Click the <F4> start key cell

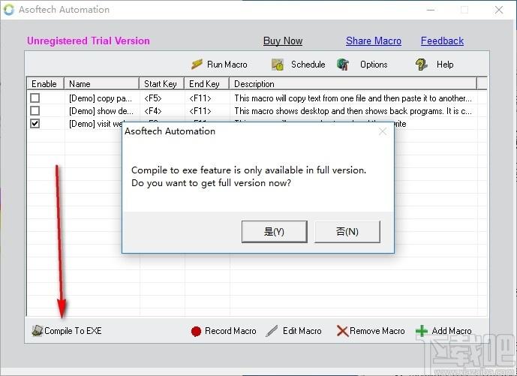coord(153,111)
